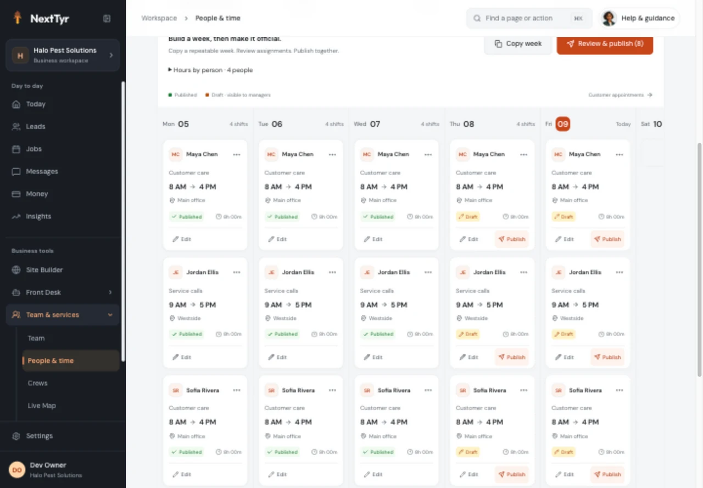
Task: Open Insights from the sidebar
Action: (63, 217)
